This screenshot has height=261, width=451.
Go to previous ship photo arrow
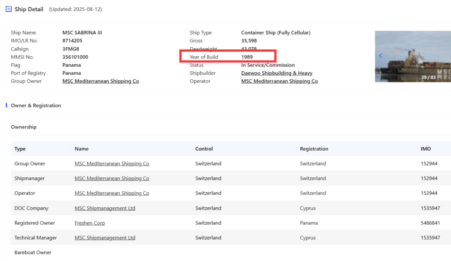click(380, 55)
